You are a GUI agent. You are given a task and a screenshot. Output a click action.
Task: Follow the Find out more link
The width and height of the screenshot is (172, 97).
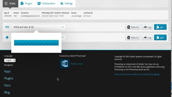pos(77,64)
